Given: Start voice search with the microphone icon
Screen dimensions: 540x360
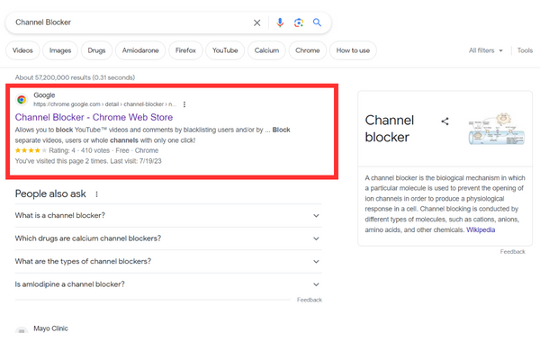Looking at the screenshot, I should pyautogui.click(x=280, y=22).
